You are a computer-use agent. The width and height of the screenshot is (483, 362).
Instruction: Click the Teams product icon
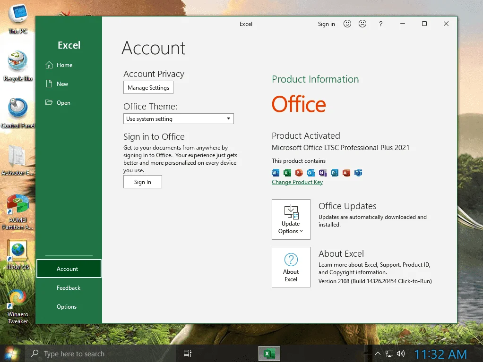coord(358,173)
